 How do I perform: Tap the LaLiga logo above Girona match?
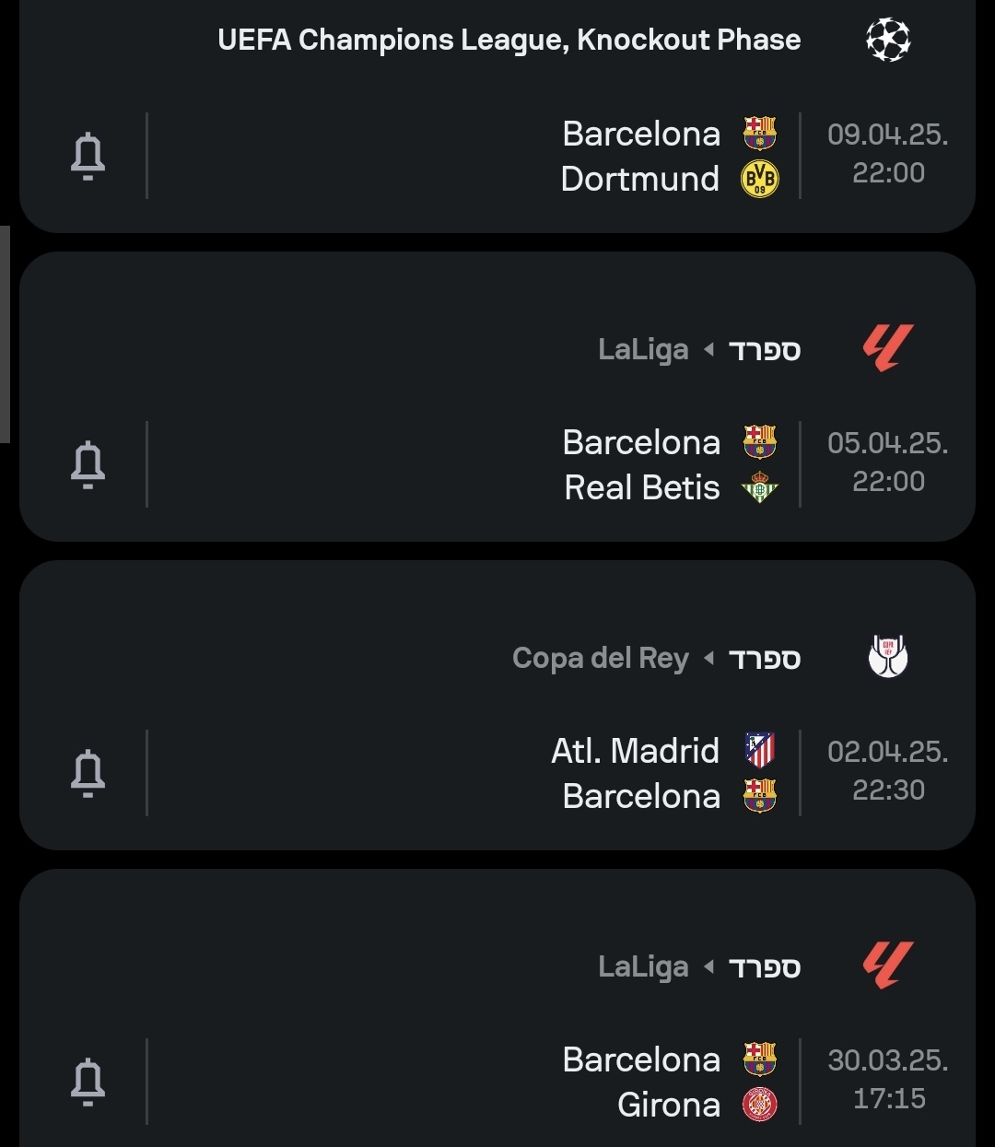click(888, 966)
